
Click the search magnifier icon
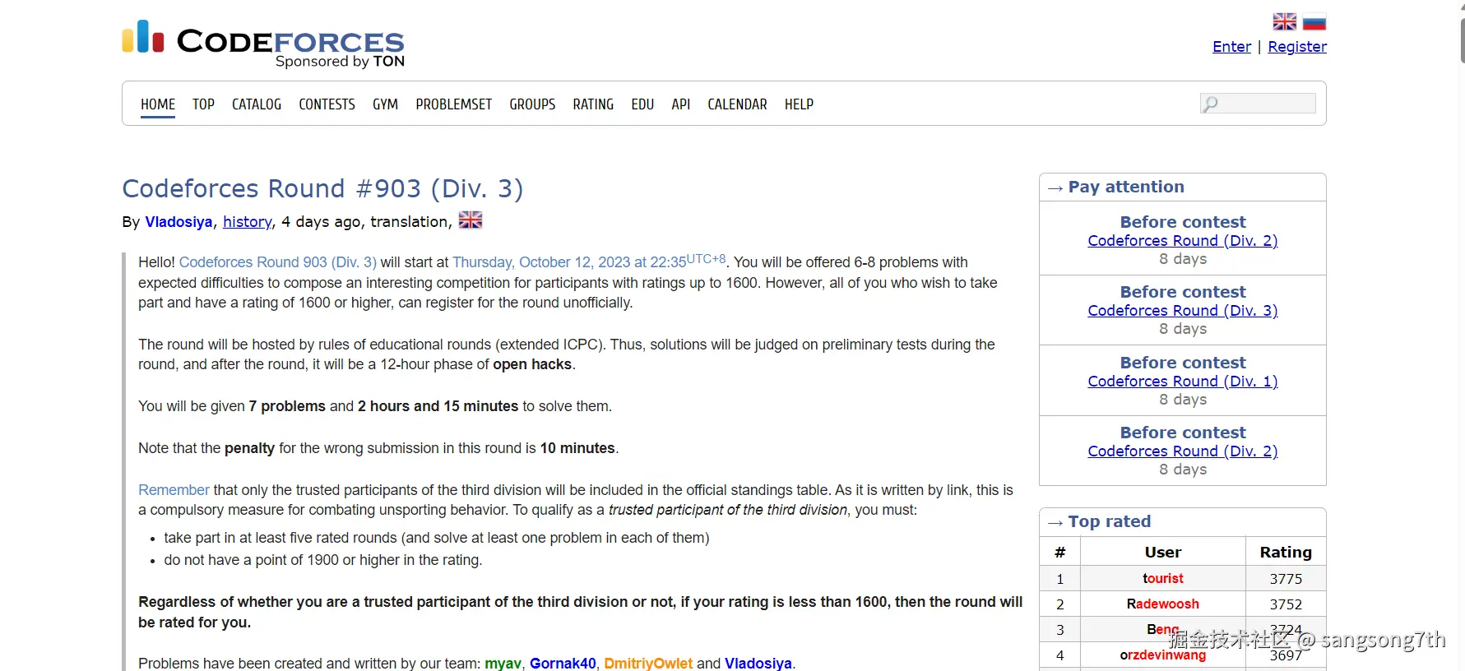pyautogui.click(x=1210, y=104)
